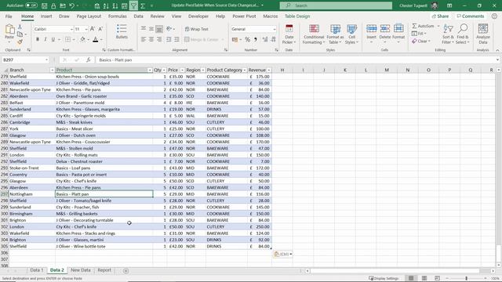Switch to the Table Design tab
Image resolution: width=502 pixels, height=282 pixels.
[297, 16]
